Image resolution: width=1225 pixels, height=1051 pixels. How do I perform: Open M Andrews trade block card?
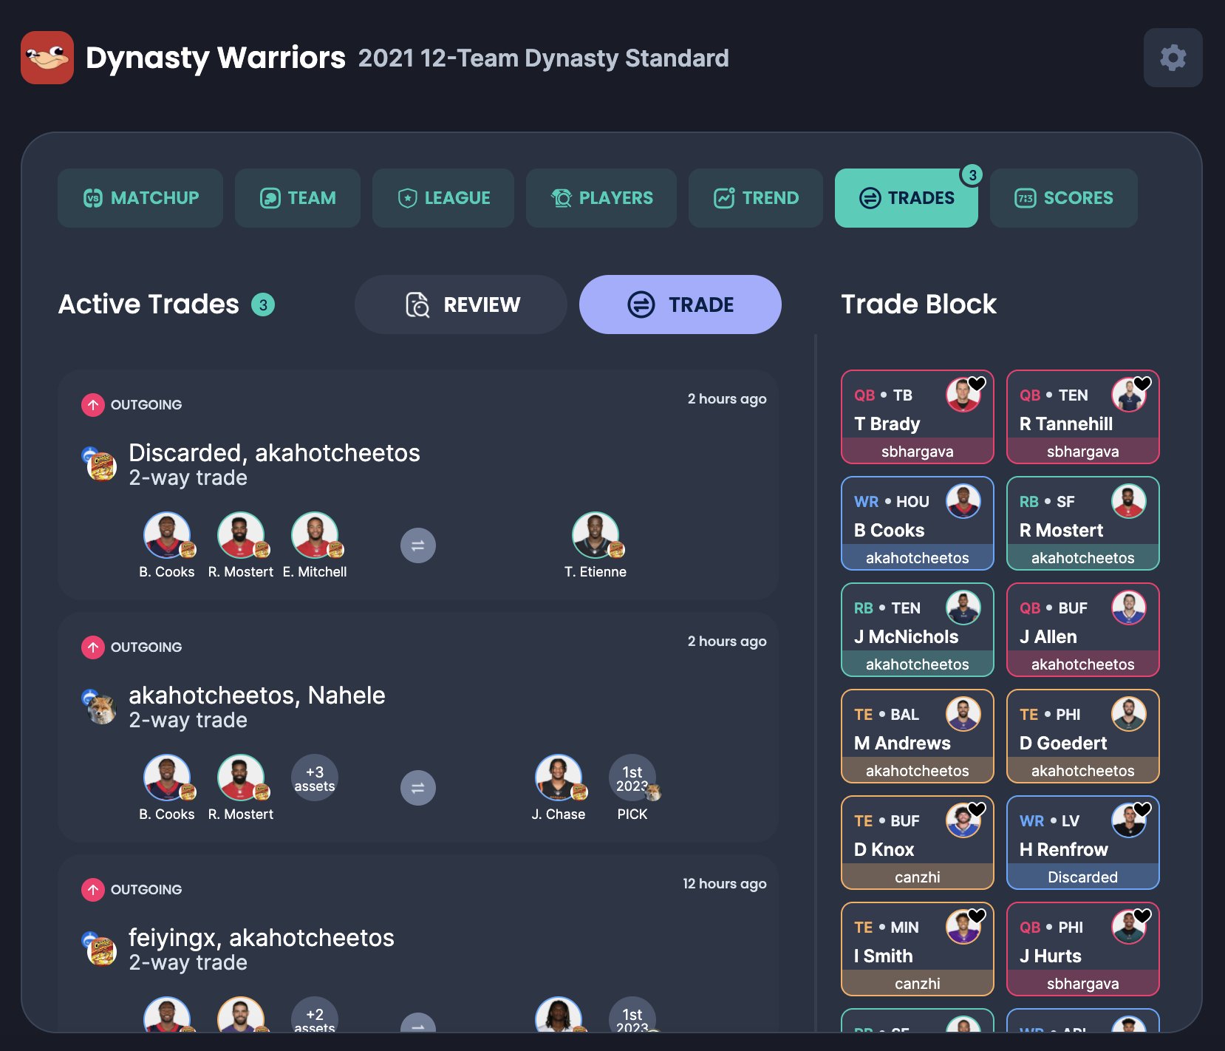click(918, 736)
